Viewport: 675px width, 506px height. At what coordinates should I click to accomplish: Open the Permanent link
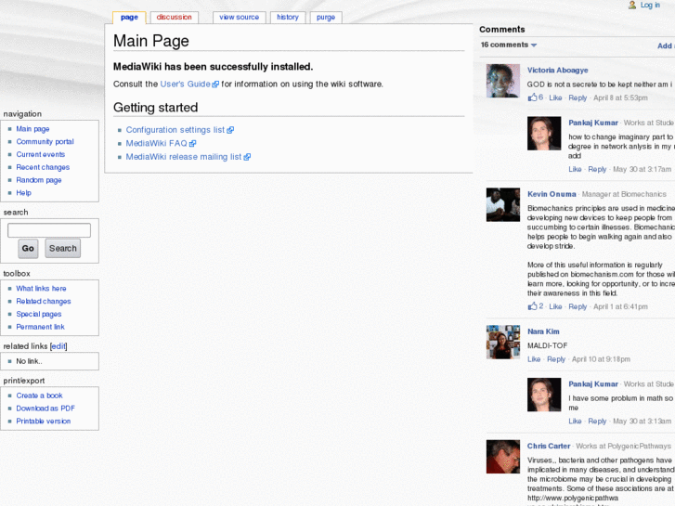[x=41, y=327]
